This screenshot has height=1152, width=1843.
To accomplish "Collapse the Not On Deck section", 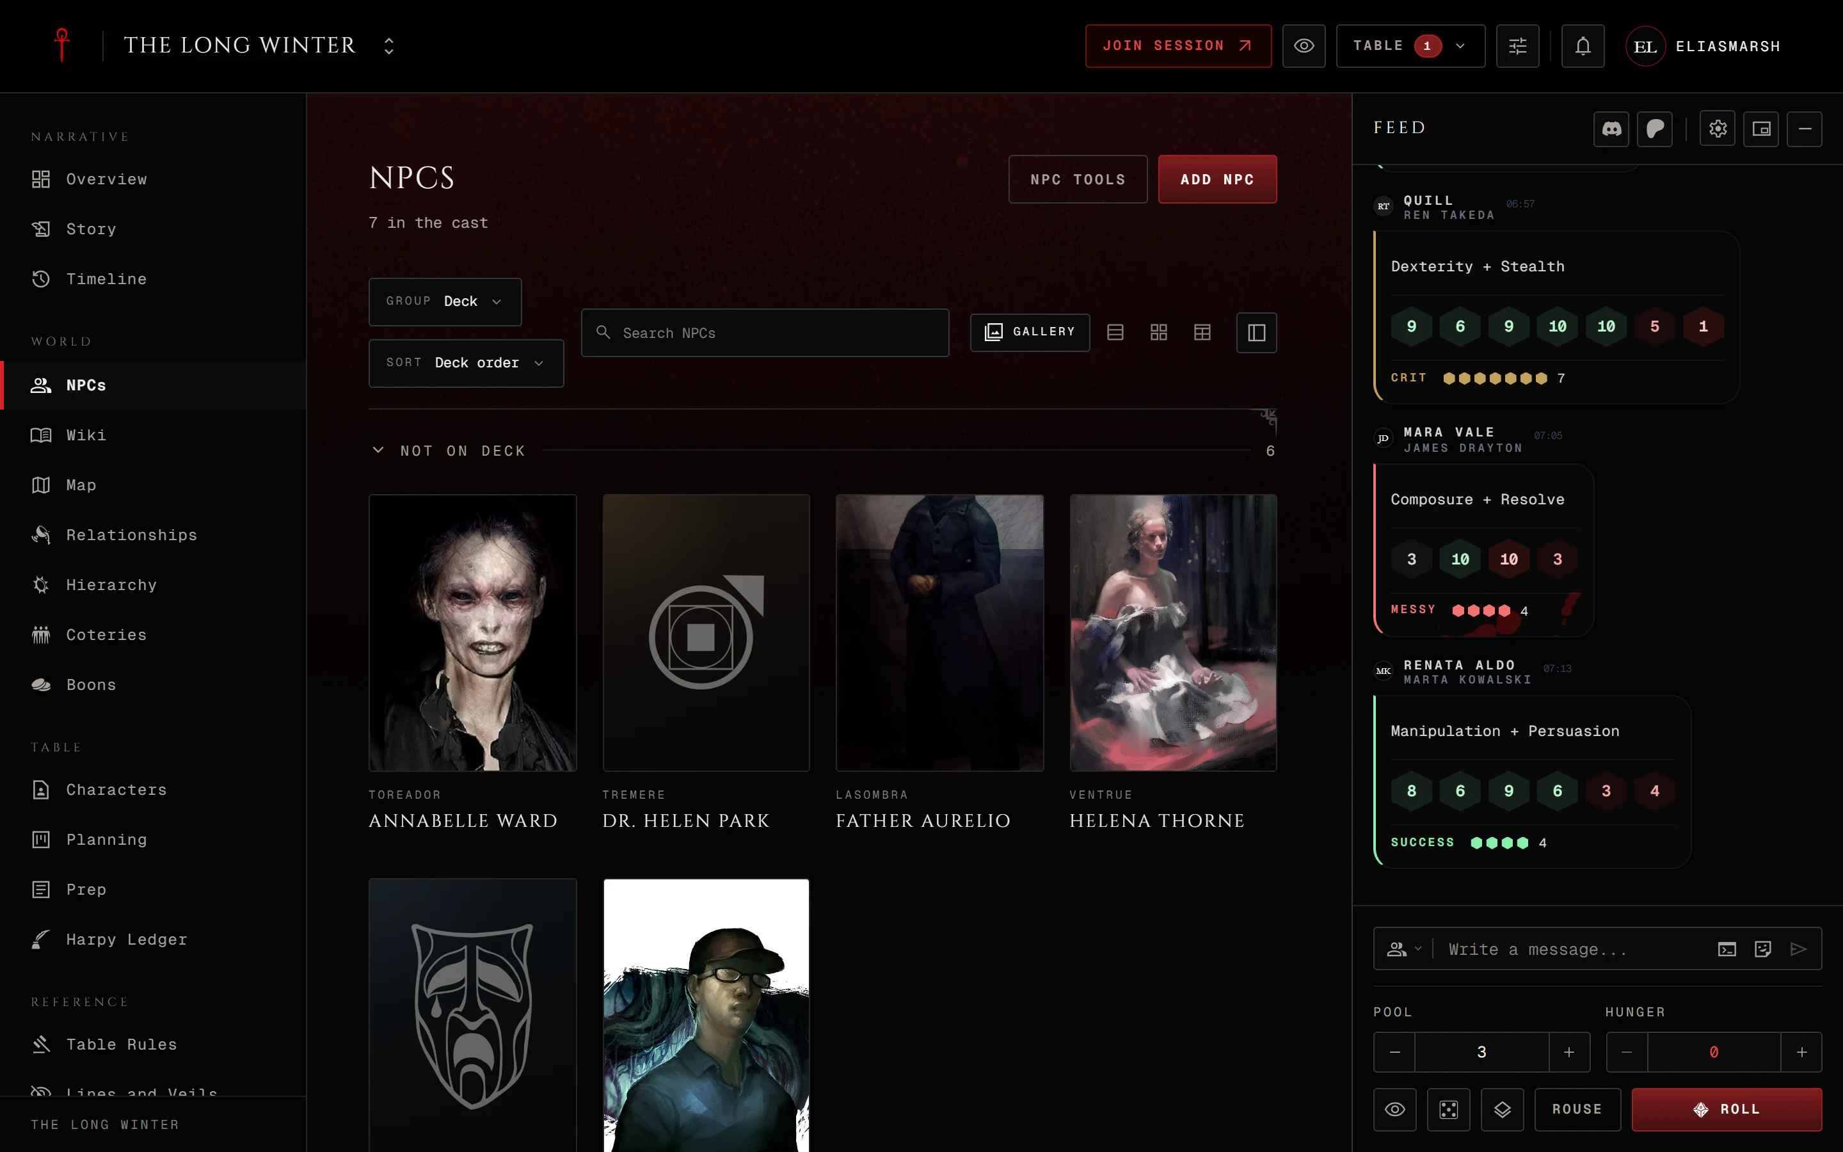I will tap(378, 451).
